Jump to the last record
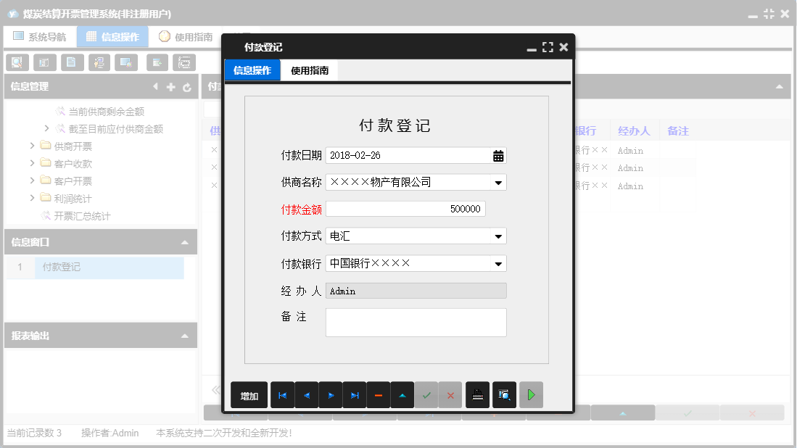Image resolution: width=797 pixels, height=448 pixels. (354, 394)
